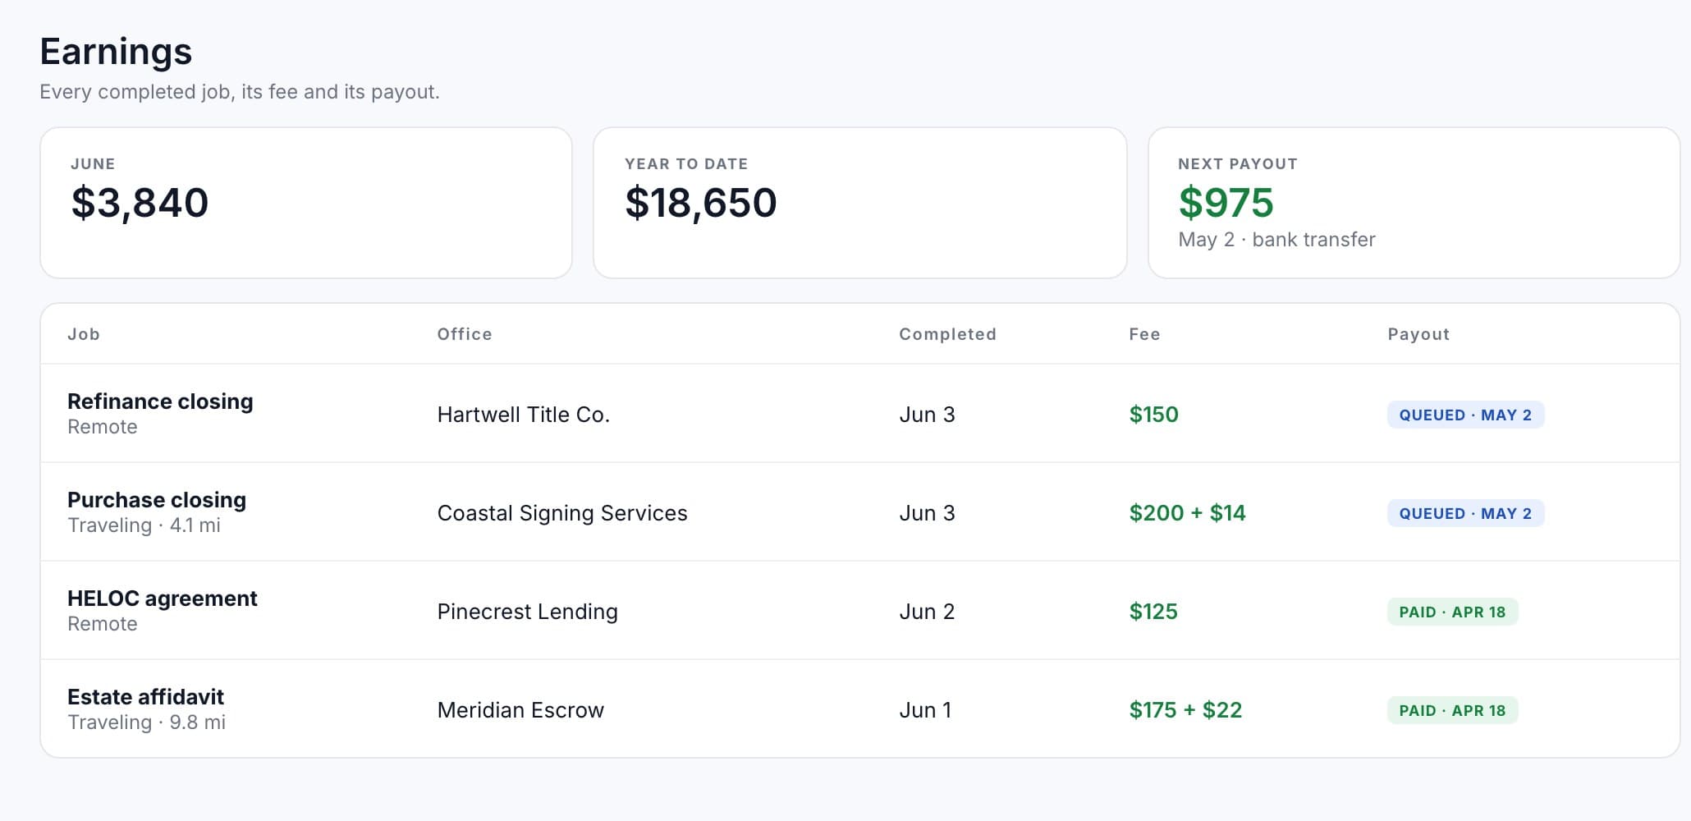
Task: Select Coastal Signing Services office
Action: click(x=562, y=513)
